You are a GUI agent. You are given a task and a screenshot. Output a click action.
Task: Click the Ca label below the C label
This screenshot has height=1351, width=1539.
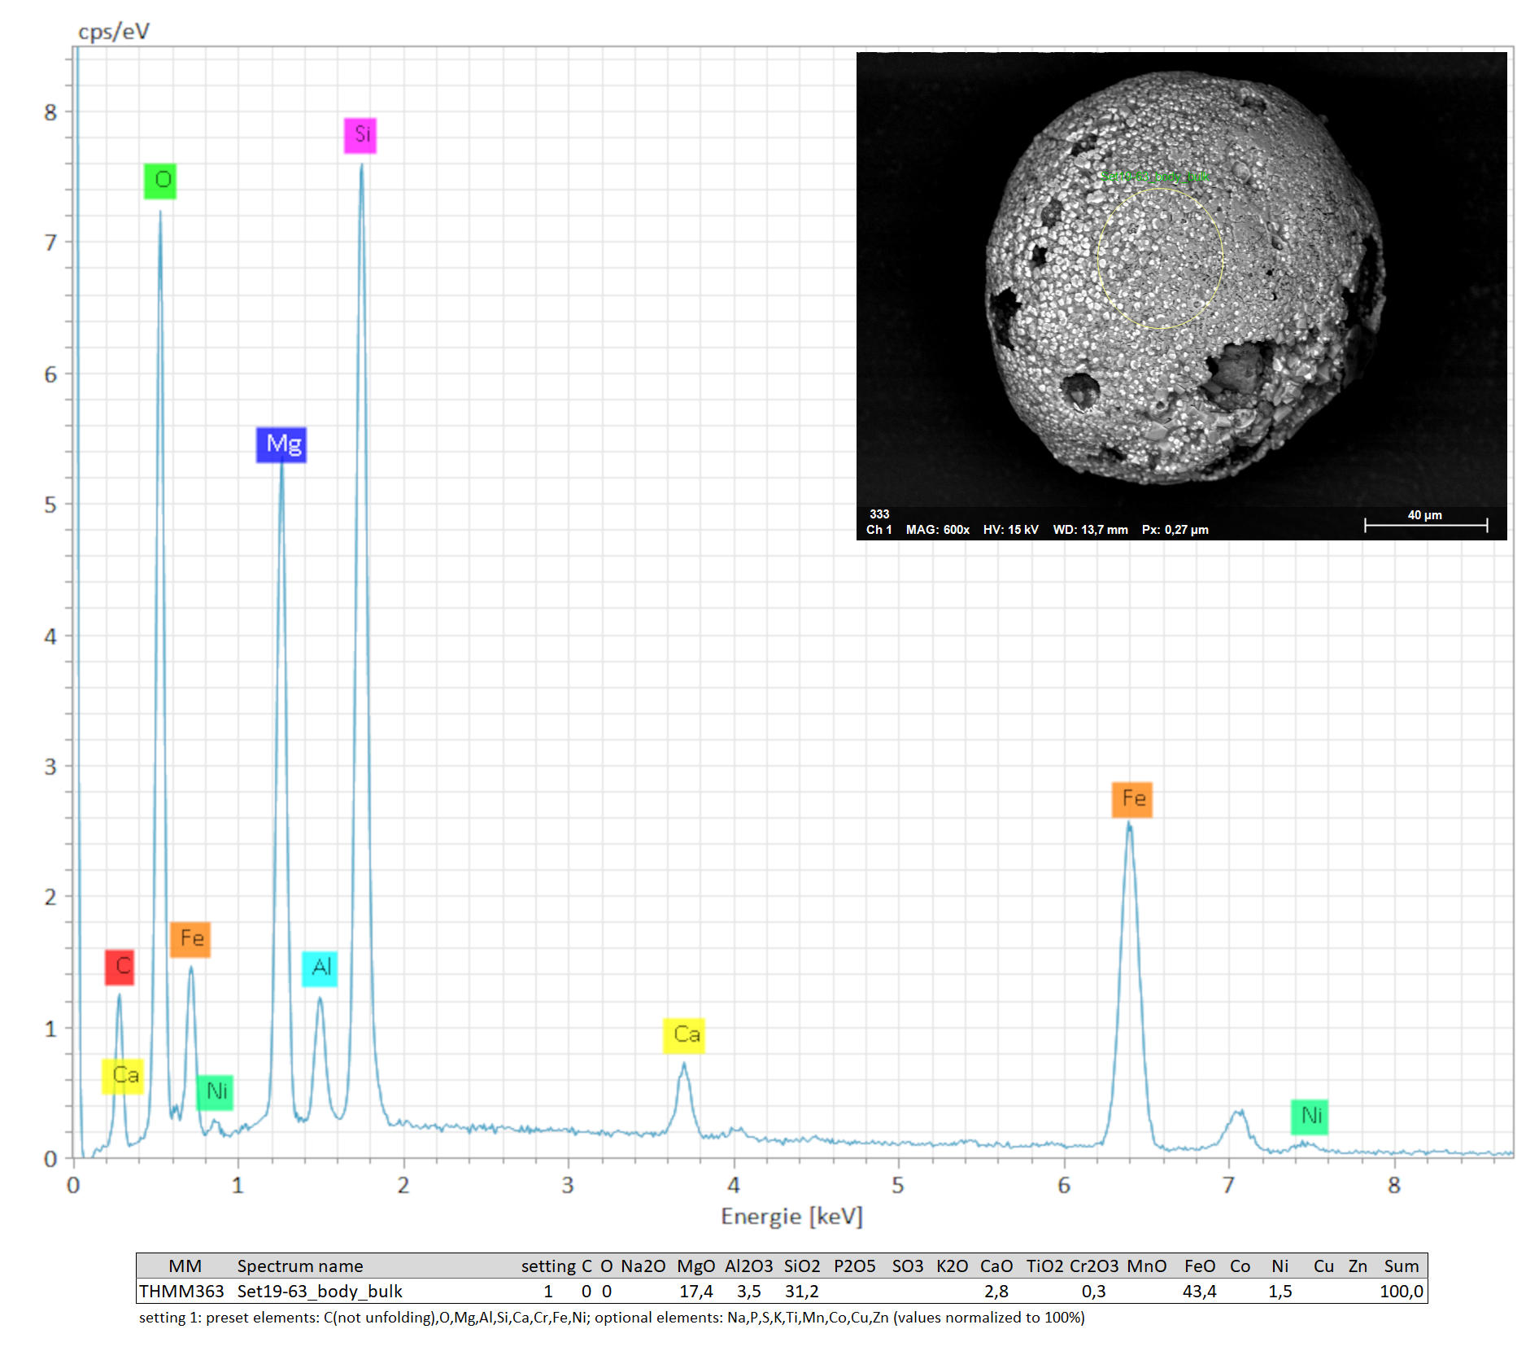[123, 1076]
